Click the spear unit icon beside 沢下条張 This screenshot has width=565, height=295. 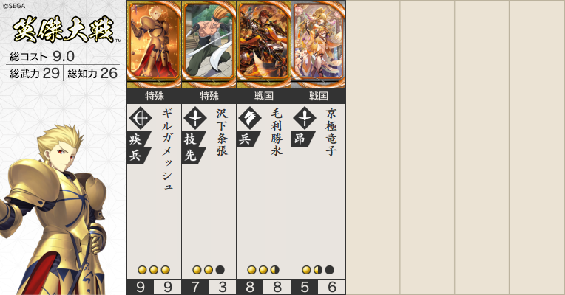[x=195, y=118]
